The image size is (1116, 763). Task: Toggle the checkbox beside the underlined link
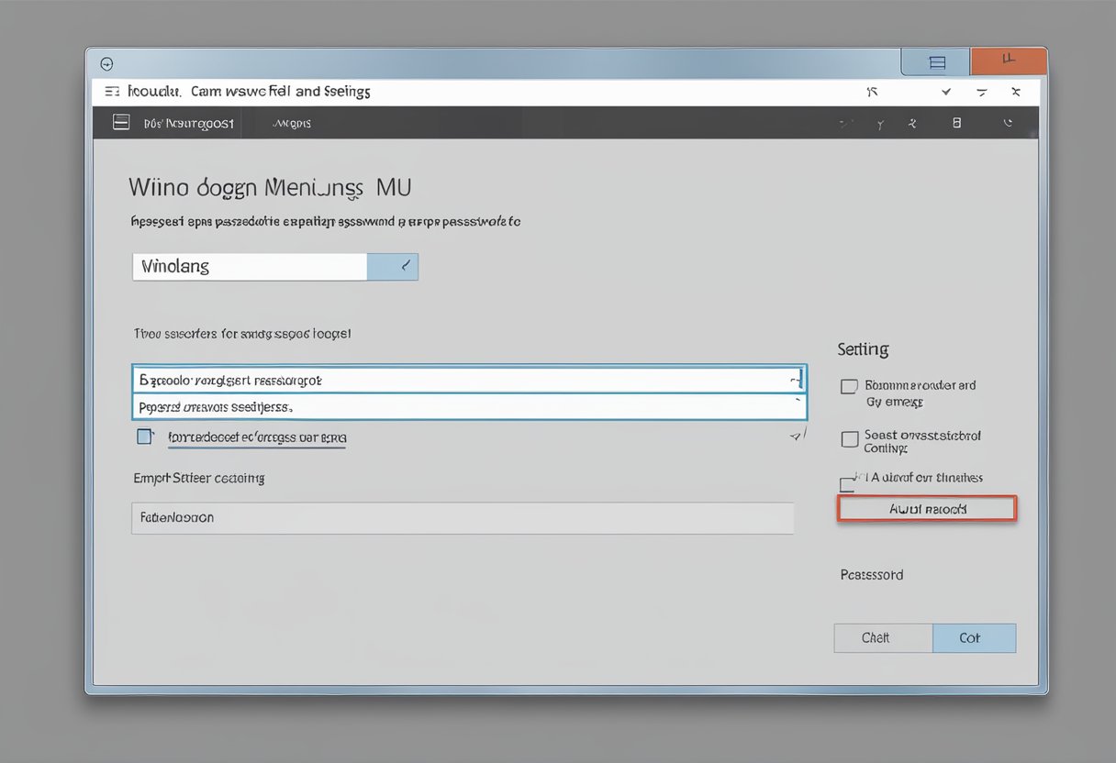(144, 436)
